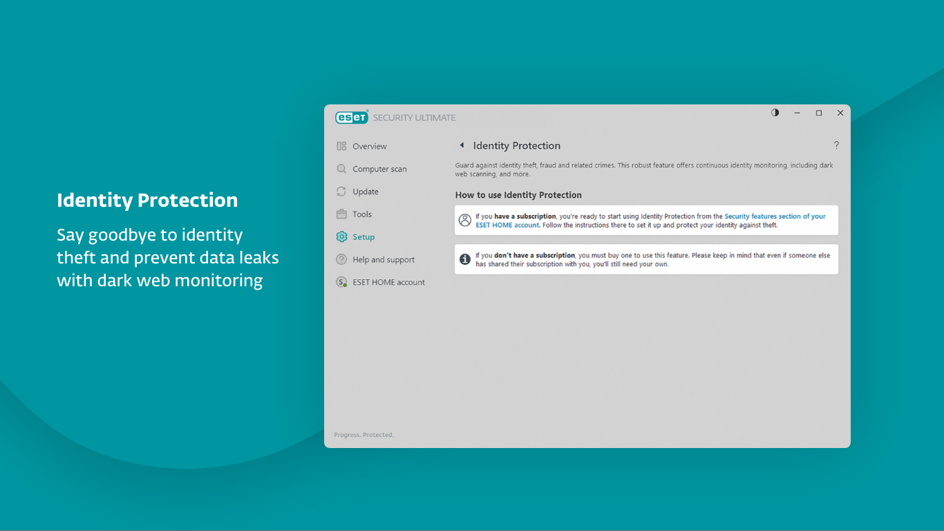Screen dimensions: 944x531
Task: Switch to the Update section
Action: tap(366, 192)
